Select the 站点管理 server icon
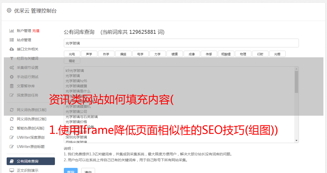 [x=12, y=40]
